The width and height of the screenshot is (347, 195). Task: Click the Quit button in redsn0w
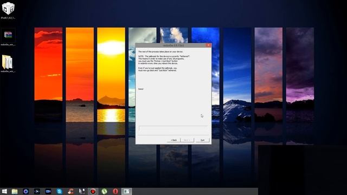click(202, 140)
